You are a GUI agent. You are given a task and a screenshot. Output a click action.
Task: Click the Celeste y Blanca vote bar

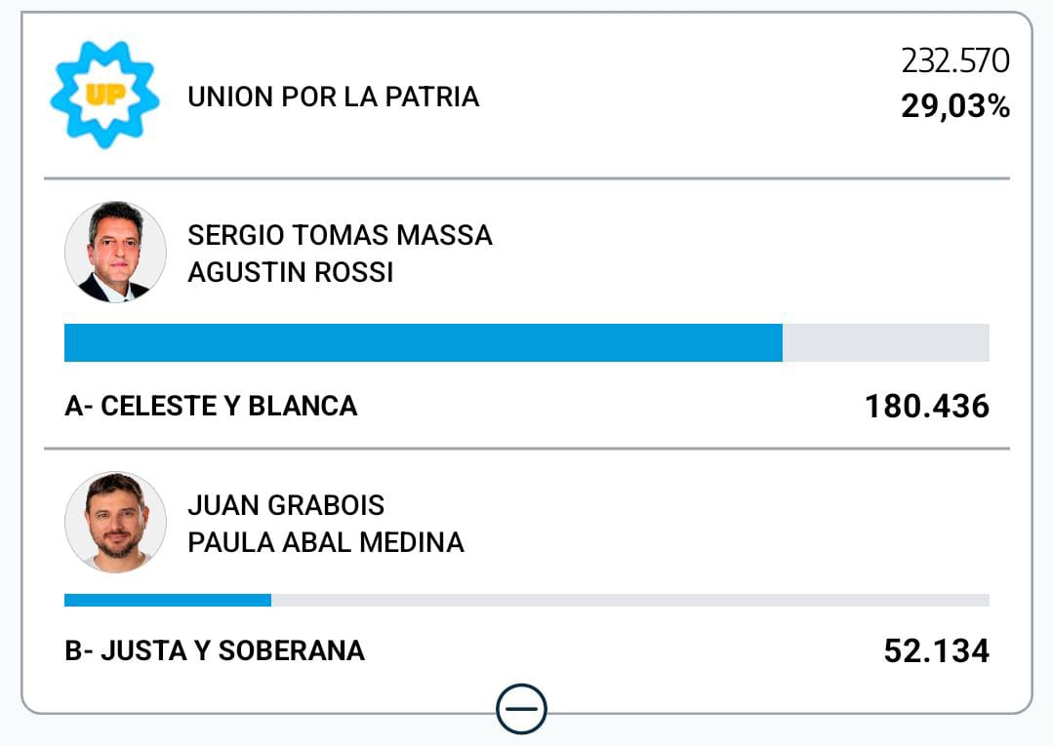click(x=423, y=343)
